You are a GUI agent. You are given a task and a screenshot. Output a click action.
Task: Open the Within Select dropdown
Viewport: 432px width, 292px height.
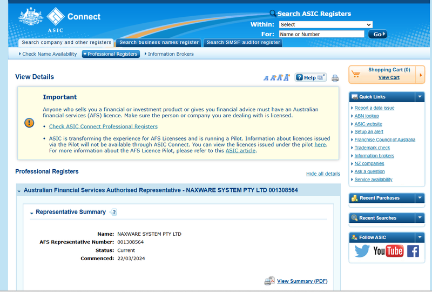326,24
